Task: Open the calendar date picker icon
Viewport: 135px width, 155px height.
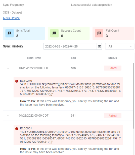Action: coord(99,46)
